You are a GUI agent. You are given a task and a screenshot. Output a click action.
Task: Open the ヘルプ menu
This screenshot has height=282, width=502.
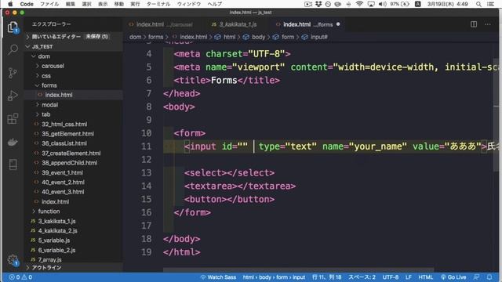(214, 4)
